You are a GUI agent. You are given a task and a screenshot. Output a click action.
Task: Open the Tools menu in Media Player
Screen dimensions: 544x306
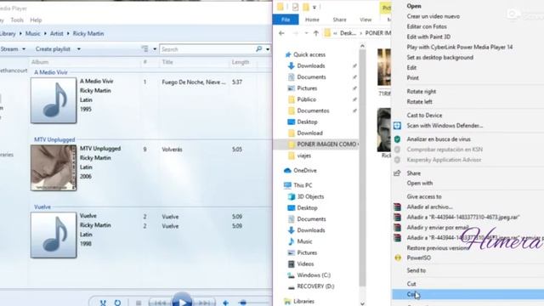coord(17,20)
